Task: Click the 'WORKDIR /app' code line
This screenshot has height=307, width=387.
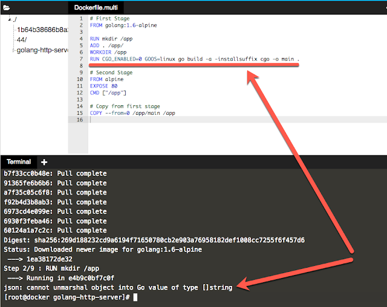Action: pyautogui.click(x=108, y=53)
